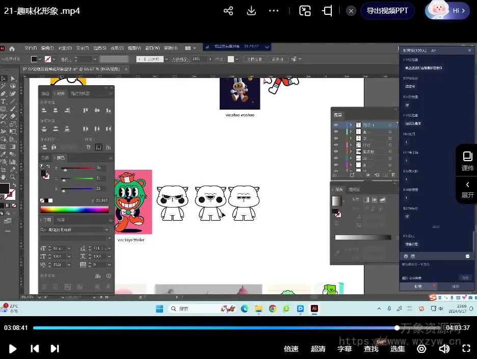Click the Illustrator home icon

click(13, 48)
